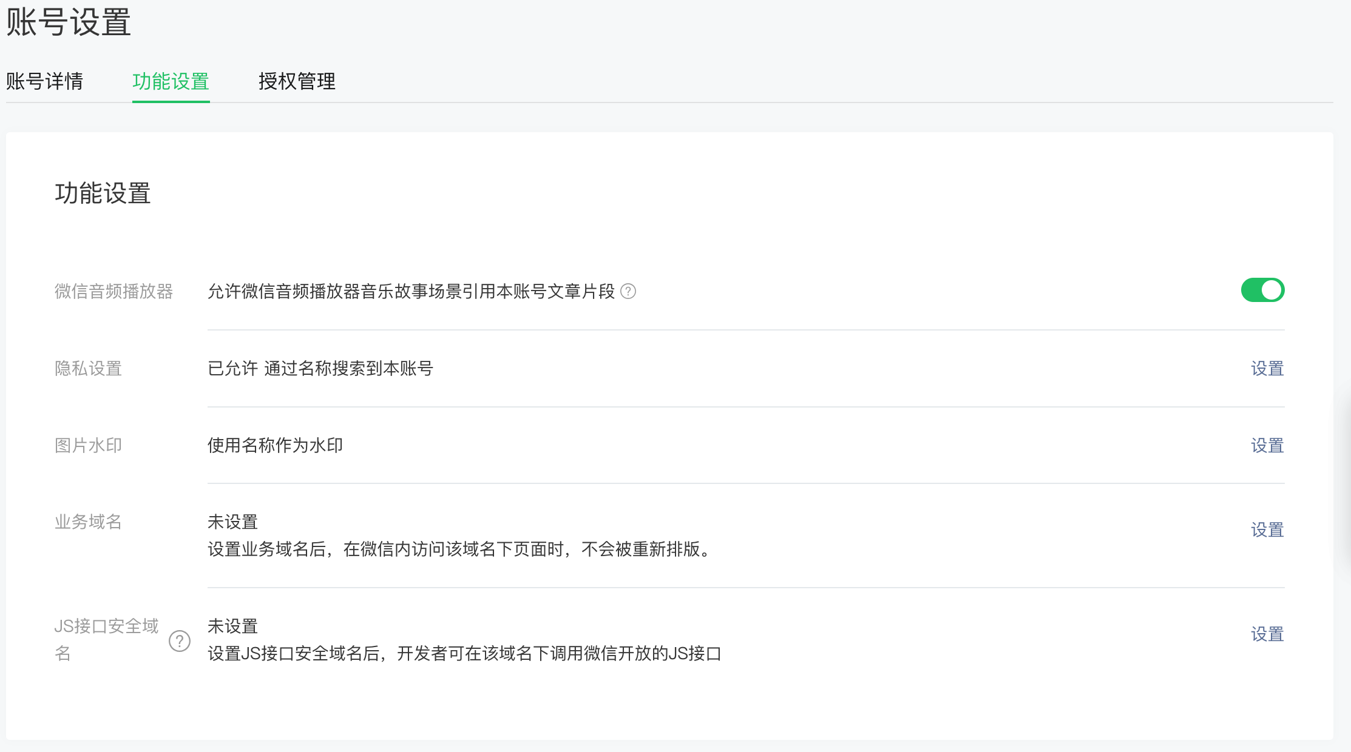Open 设置 for 业务域名

click(x=1267, y=530)
